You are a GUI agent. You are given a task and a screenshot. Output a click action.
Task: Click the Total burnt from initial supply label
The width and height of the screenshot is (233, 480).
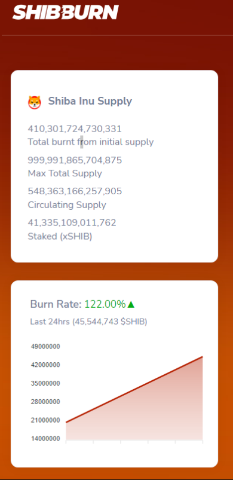[91, 142]
